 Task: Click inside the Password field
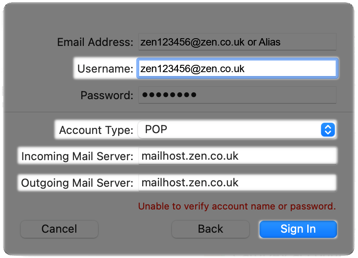(x=236, y=95)
